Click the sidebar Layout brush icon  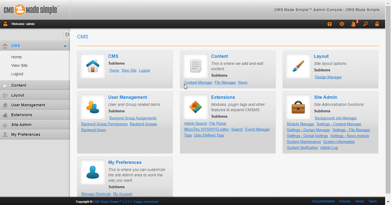tap(5, 95)
